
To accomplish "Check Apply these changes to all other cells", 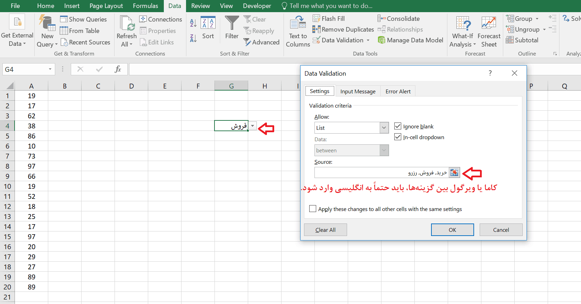I will pyautogui.click(x=313, y=209).
